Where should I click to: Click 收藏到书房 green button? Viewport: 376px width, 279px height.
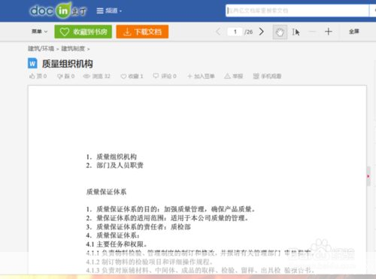83,32
